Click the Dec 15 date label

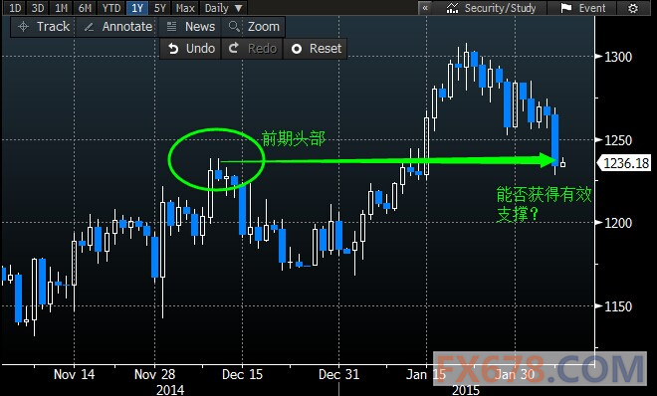[242, 374]
